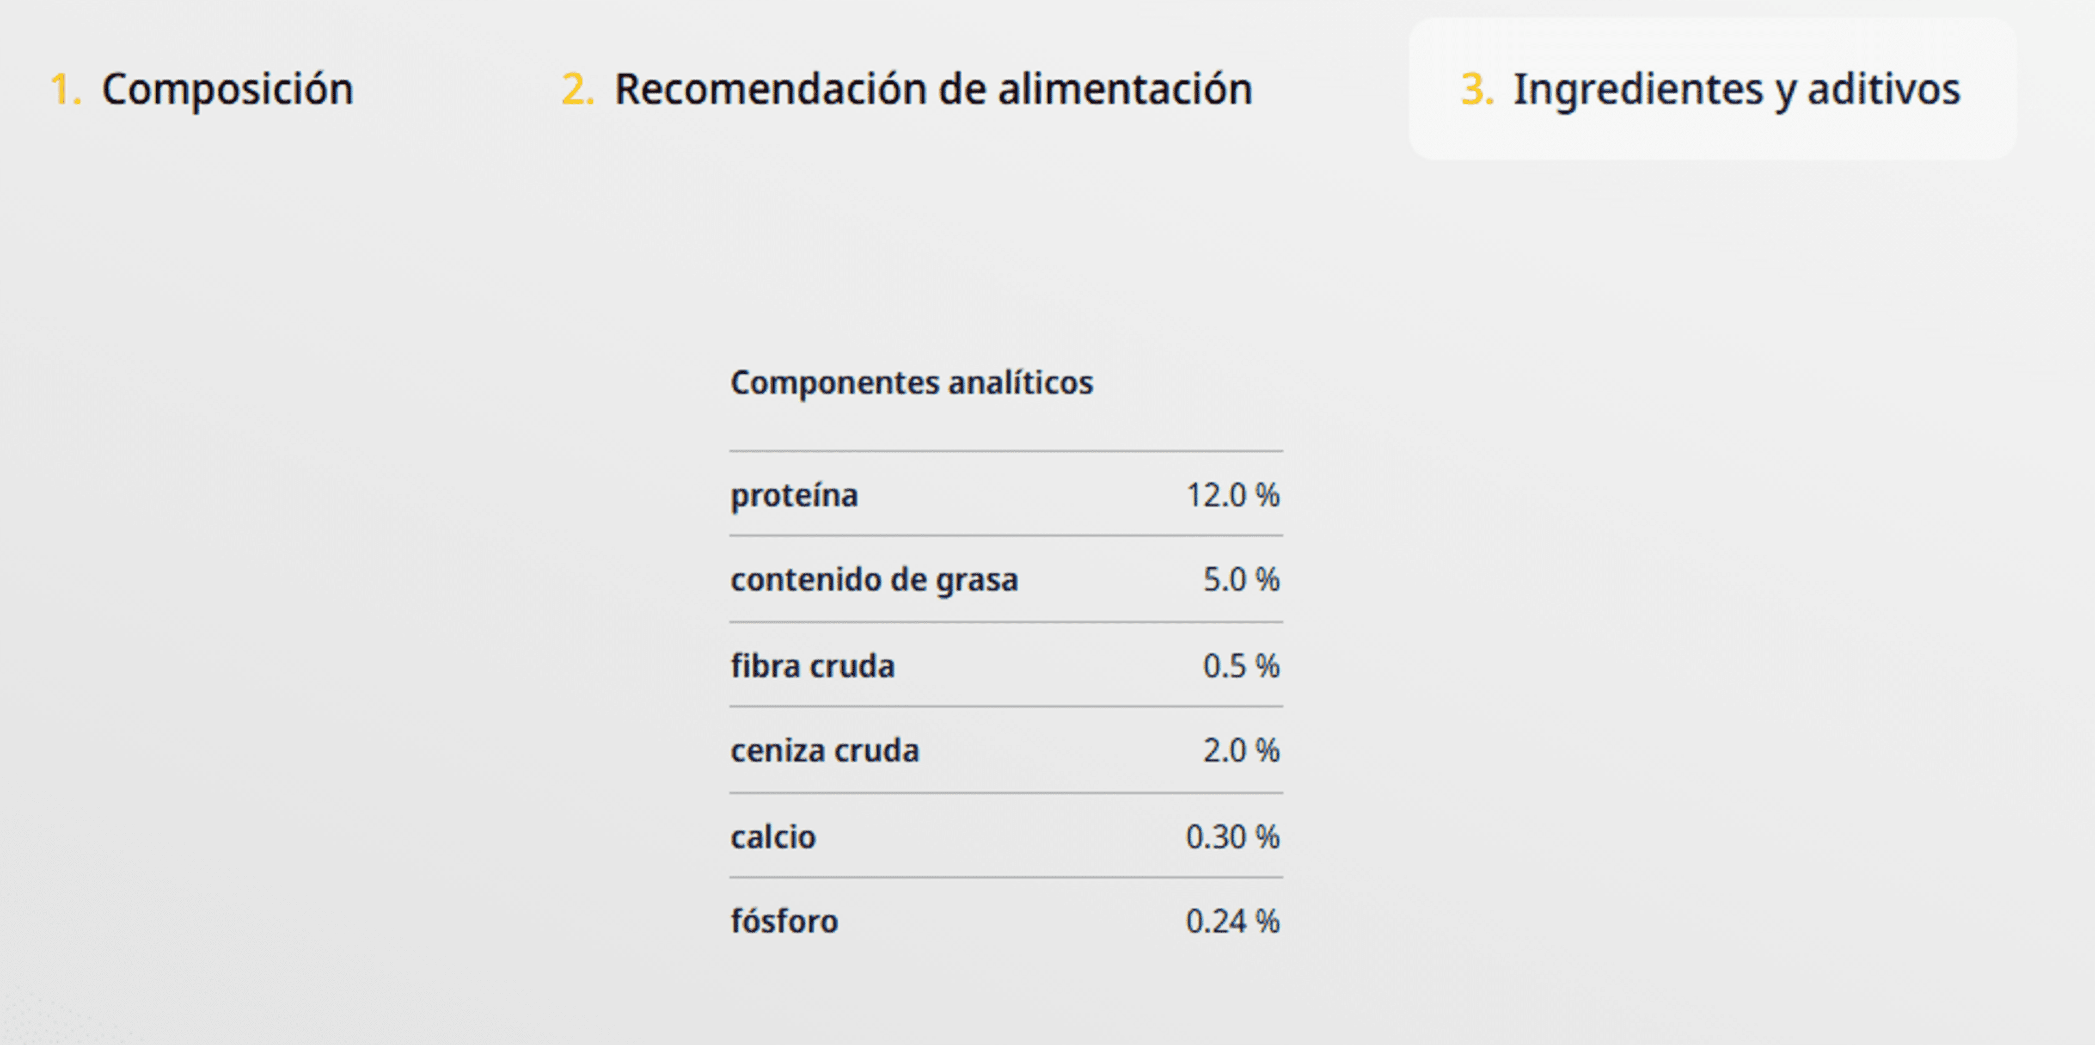Click the 0.5 % fiber value
This screenshot has width=2095, height=1045.
[x=1241, y=666]
